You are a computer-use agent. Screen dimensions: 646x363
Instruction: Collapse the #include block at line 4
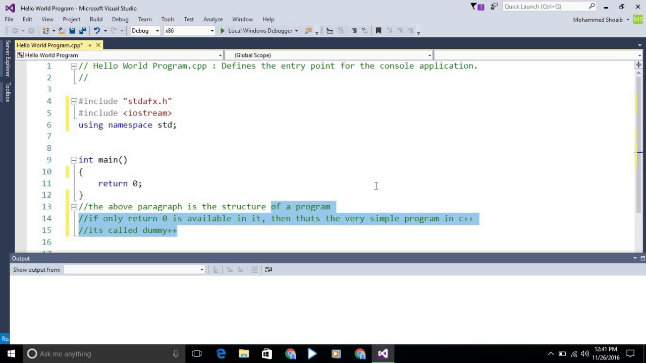click(74, 101)
